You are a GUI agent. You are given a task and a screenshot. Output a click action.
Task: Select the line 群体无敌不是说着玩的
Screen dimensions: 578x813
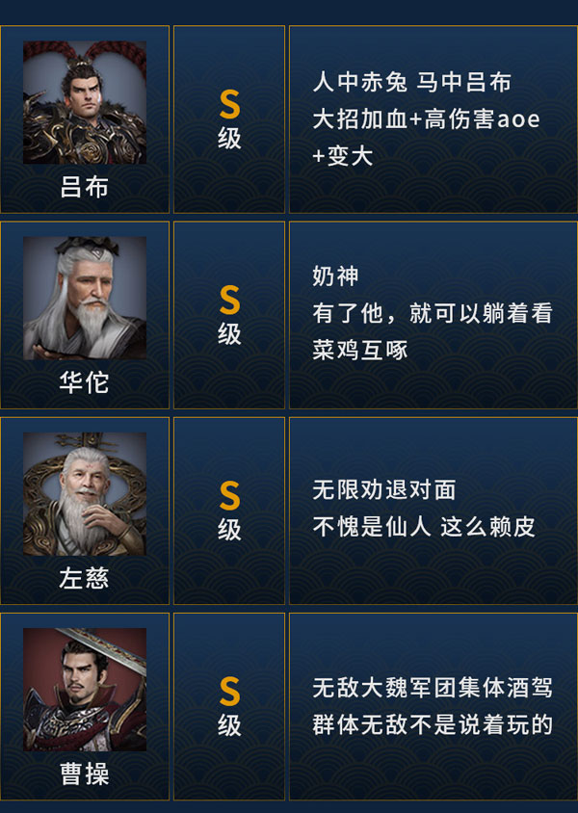(432, 724)
